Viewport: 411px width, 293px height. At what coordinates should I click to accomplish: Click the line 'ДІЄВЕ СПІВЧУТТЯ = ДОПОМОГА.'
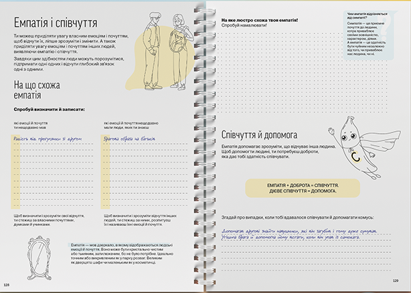(303, 191)
